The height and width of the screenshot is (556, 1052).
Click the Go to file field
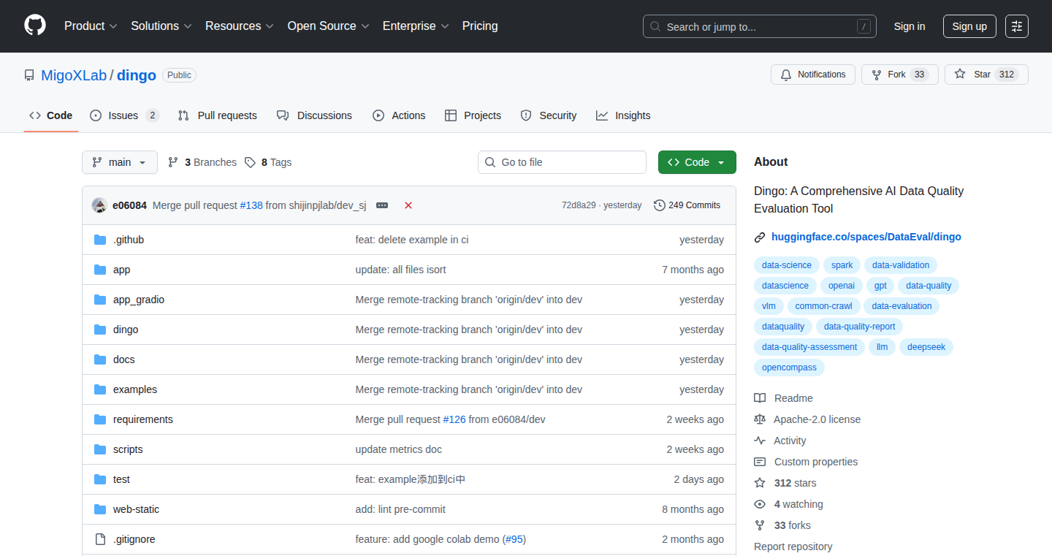(563, 162)
